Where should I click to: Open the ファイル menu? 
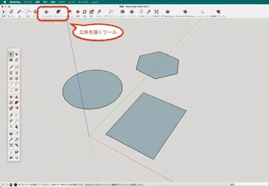(28, 2)
